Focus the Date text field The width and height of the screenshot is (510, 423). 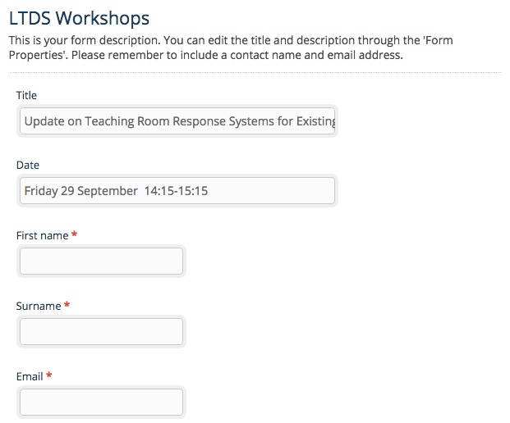point(177,191)
